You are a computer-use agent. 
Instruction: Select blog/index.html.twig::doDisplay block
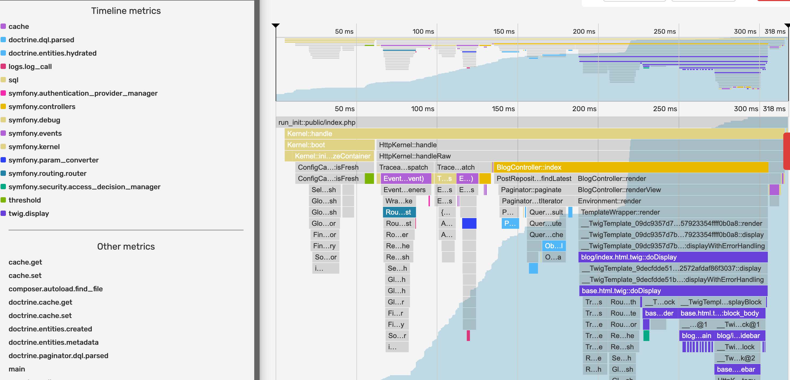pyautogui.click(x=673, y=257)
